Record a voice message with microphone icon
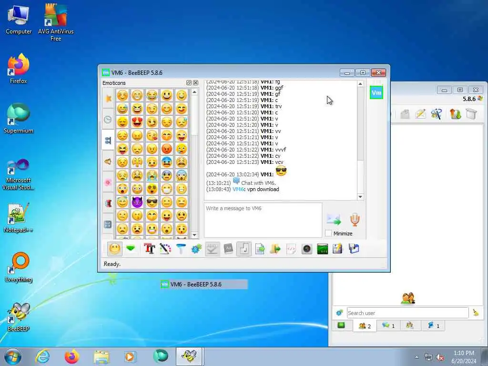The height and width of the screenshot is (366, 488). [x=355, y=219]
